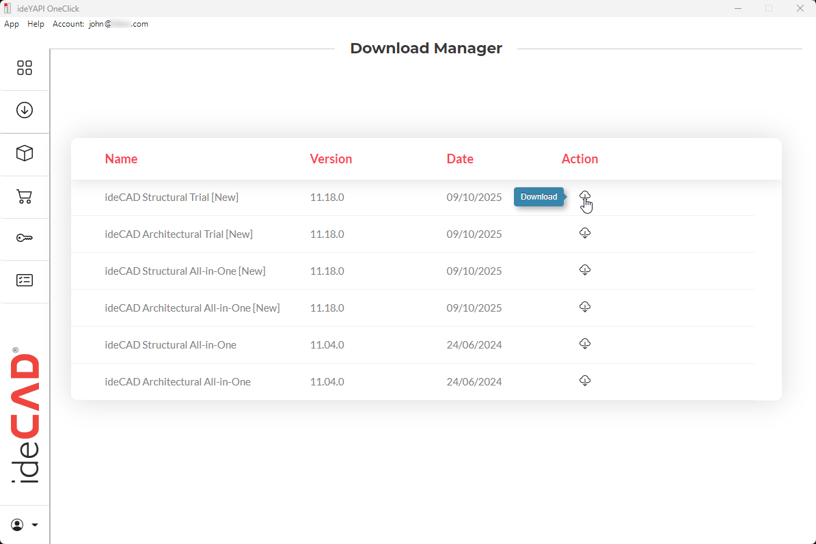Screen dimensions: 816x544
Task: Click version 11.04.0 of Architectural All-in-One
Action: (327, 382)
